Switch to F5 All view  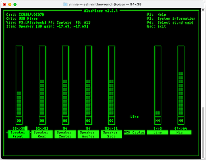(83, 23)
